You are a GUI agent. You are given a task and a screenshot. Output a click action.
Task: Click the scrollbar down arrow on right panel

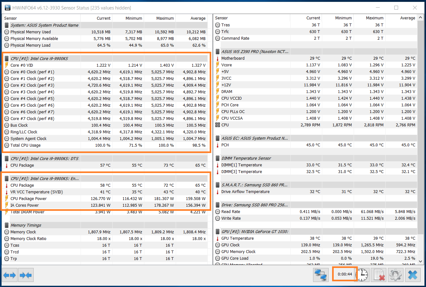[x=421, y=261]
